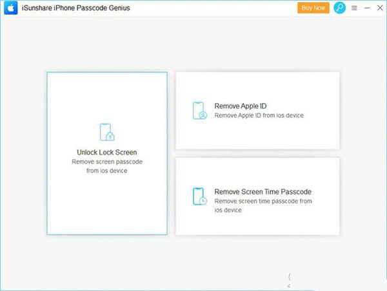Viewport: 387px width, 291px height.
Task: Select the Unlock Lock Screen title
Action: click(x=107, y=153)
